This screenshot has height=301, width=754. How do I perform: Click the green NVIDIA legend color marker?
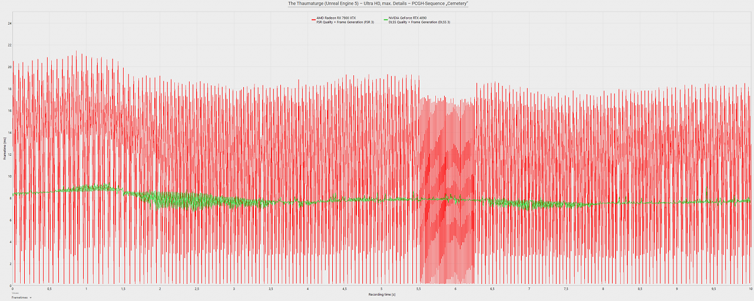tap(386, 20)
